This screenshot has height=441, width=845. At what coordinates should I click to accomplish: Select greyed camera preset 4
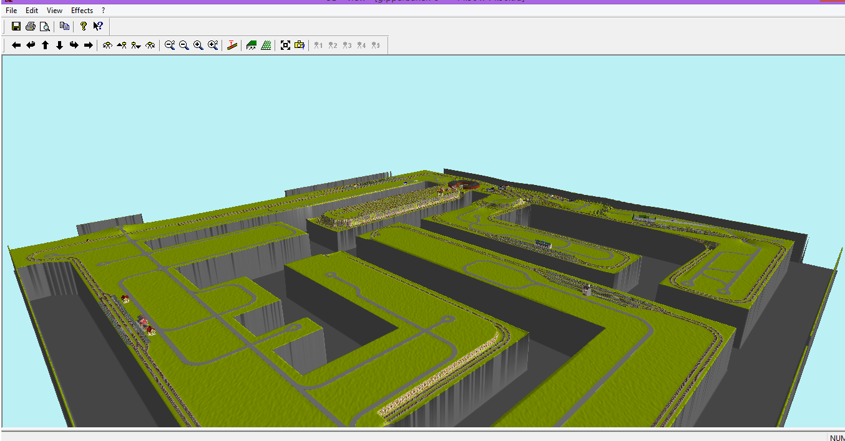coord(361,45)
